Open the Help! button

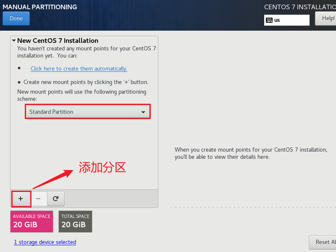click(x=326, y=18)
